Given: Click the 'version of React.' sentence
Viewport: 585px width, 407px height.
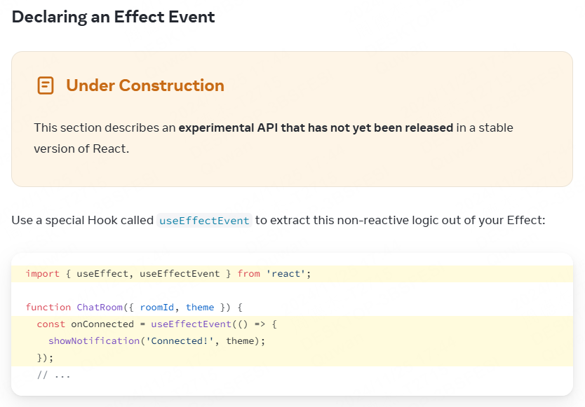Looking at the screenshot, I should pyautogui.click(x=81, y=149).
